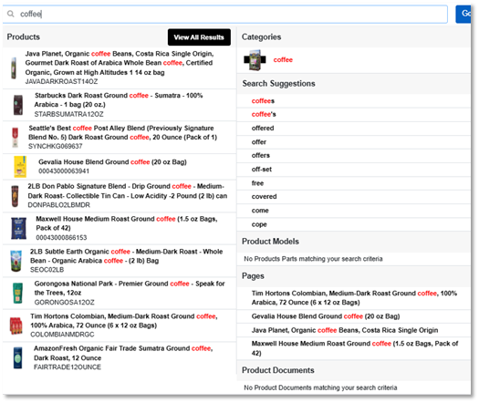Select the 'offered' search suggestion
Screen dimensions: 479x403
tap(263, 128)
